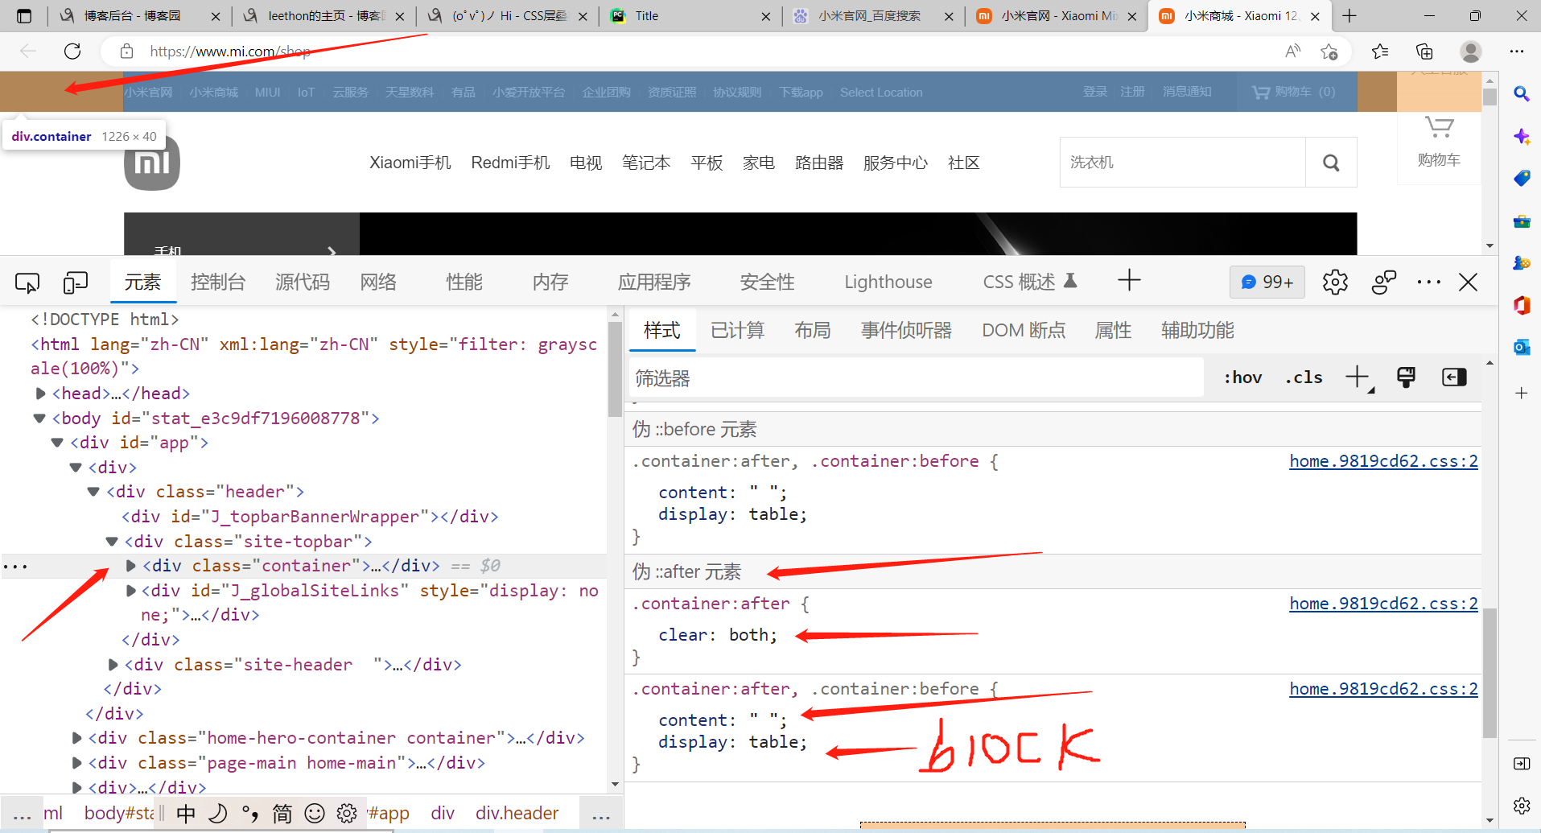Click read aloud icon in address bar
The image size is (1541, 833).
tap(1292, 52)
